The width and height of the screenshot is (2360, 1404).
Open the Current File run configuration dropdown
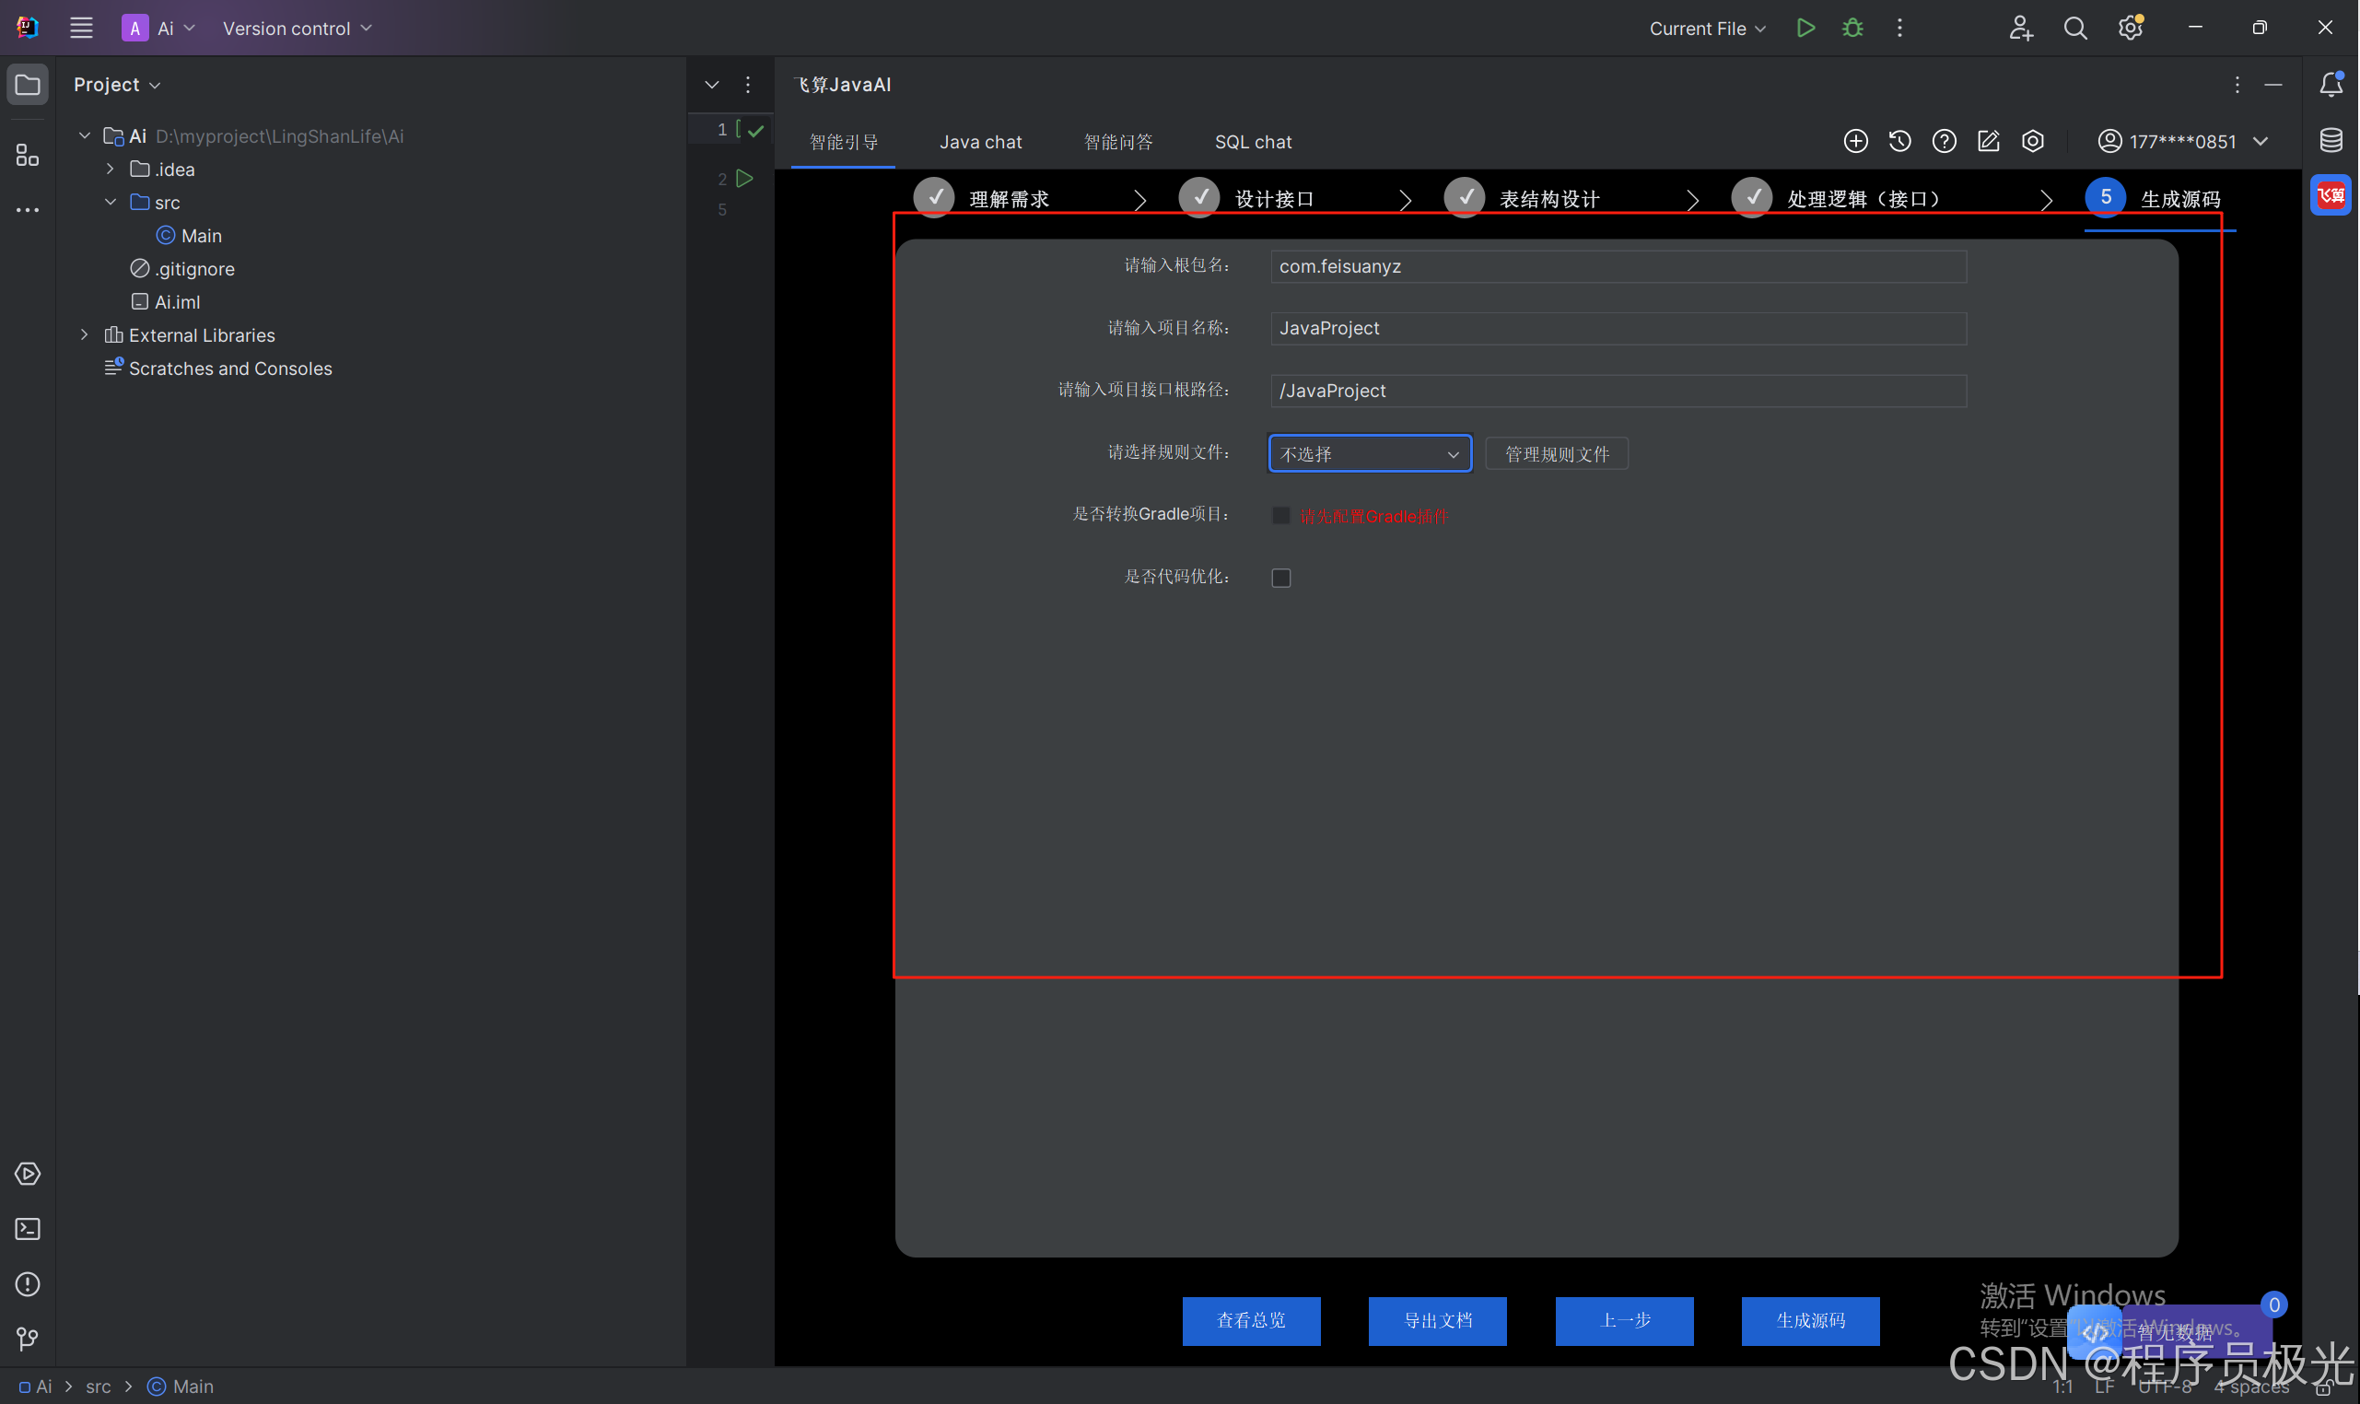click(1706, 29)
